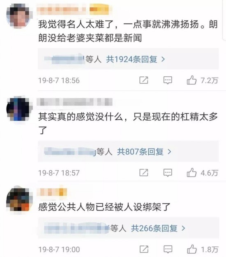226x257 pixels.
Task: Expand the 共807条回复 replies thread
Action: [x=144, y=151]
